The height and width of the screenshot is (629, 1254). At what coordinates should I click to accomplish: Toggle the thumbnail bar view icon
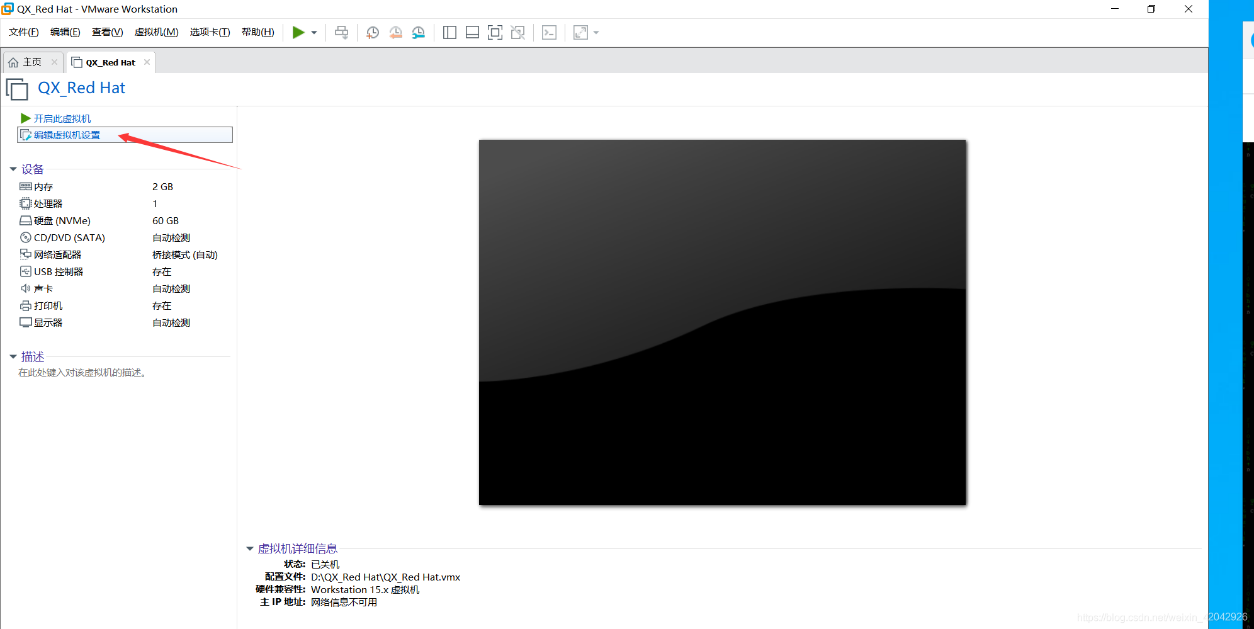pyautogui.click(x=472, y=33)
